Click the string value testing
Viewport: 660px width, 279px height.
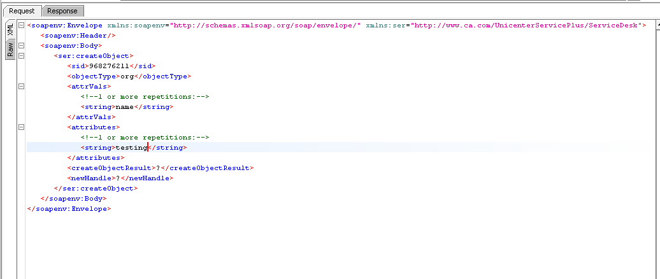click(131, 148)
